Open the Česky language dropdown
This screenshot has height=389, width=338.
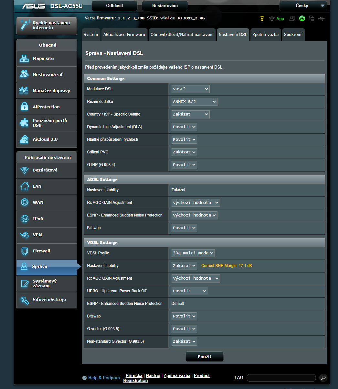click(x=303, y=6)
